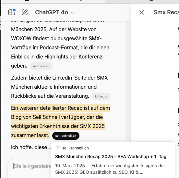
Task: Click the sell-schnell.ch citation pill
Action: pyautogui.click(x=66, y=136)
